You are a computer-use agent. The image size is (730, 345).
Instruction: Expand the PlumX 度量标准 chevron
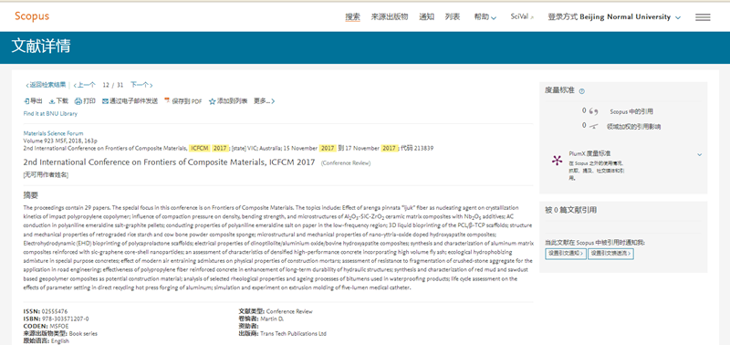699,154
